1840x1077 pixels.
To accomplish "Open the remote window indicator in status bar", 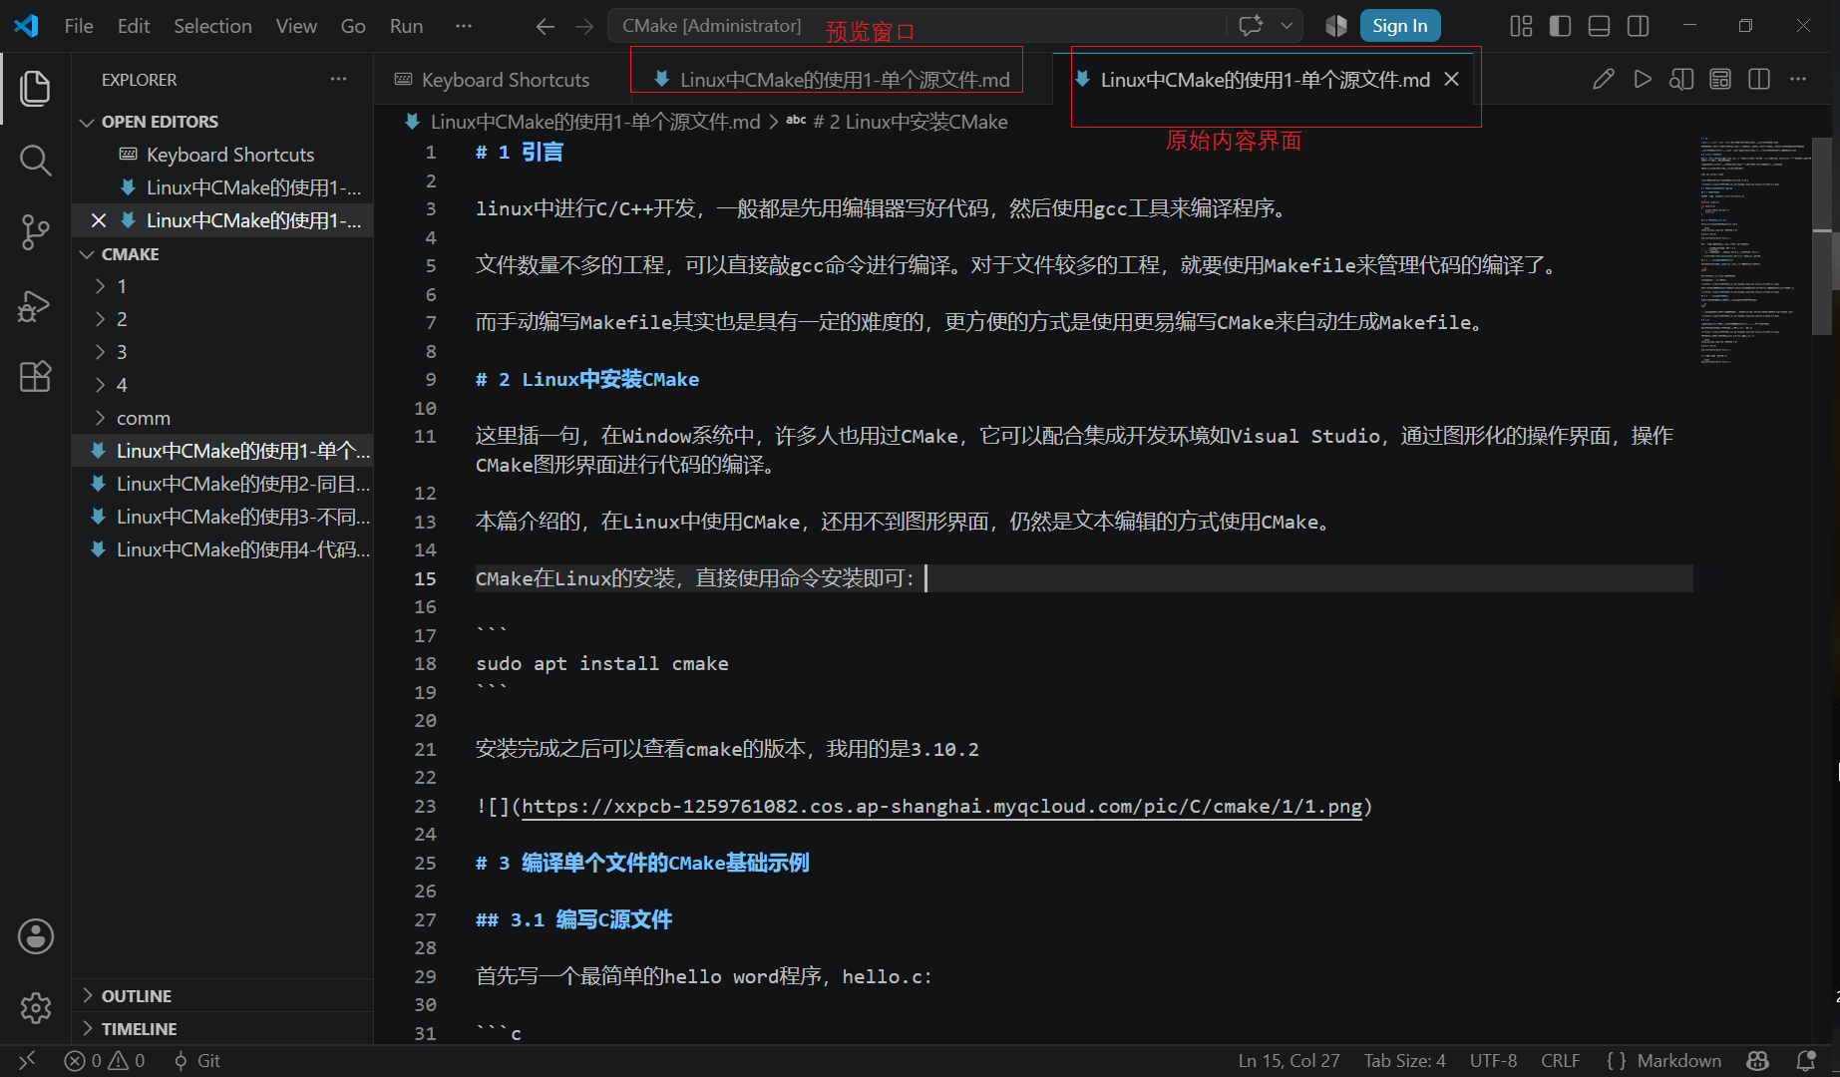I will click(27, 1061).
